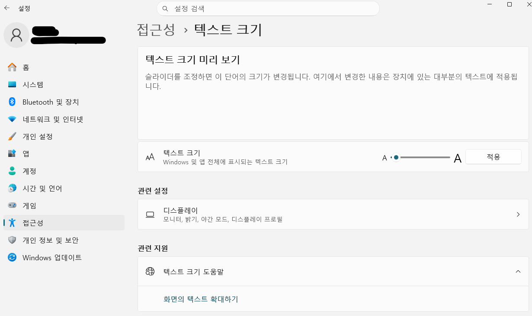Click large A right of slider
Viewport: 532px width, 316px height.
tap(458, 158)
